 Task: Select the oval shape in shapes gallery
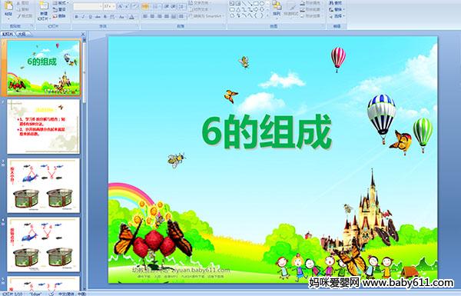point(262,4)
